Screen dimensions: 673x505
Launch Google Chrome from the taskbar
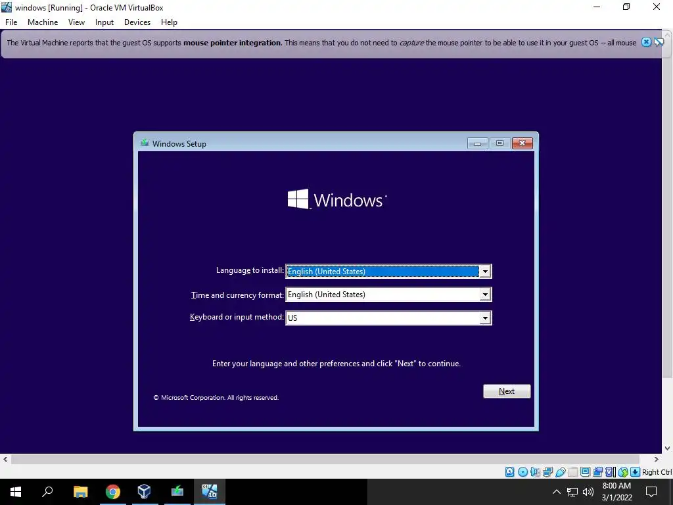click(x=113, y=492)
